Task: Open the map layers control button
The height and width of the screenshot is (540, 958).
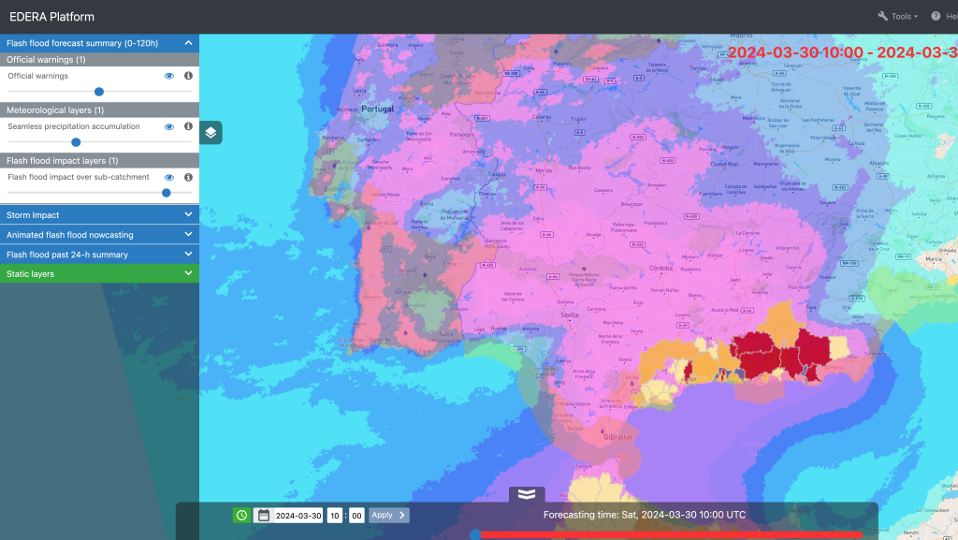Action: click(x=211, y=133)
